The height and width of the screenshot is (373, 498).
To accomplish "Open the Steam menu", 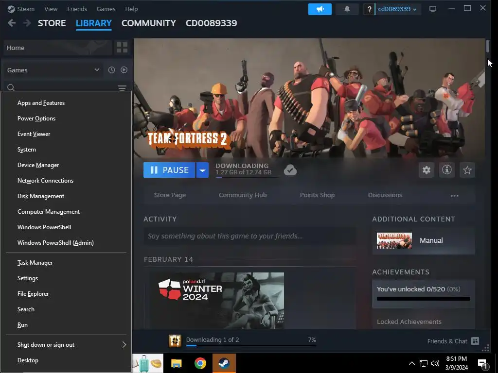I will pos(26,9).
